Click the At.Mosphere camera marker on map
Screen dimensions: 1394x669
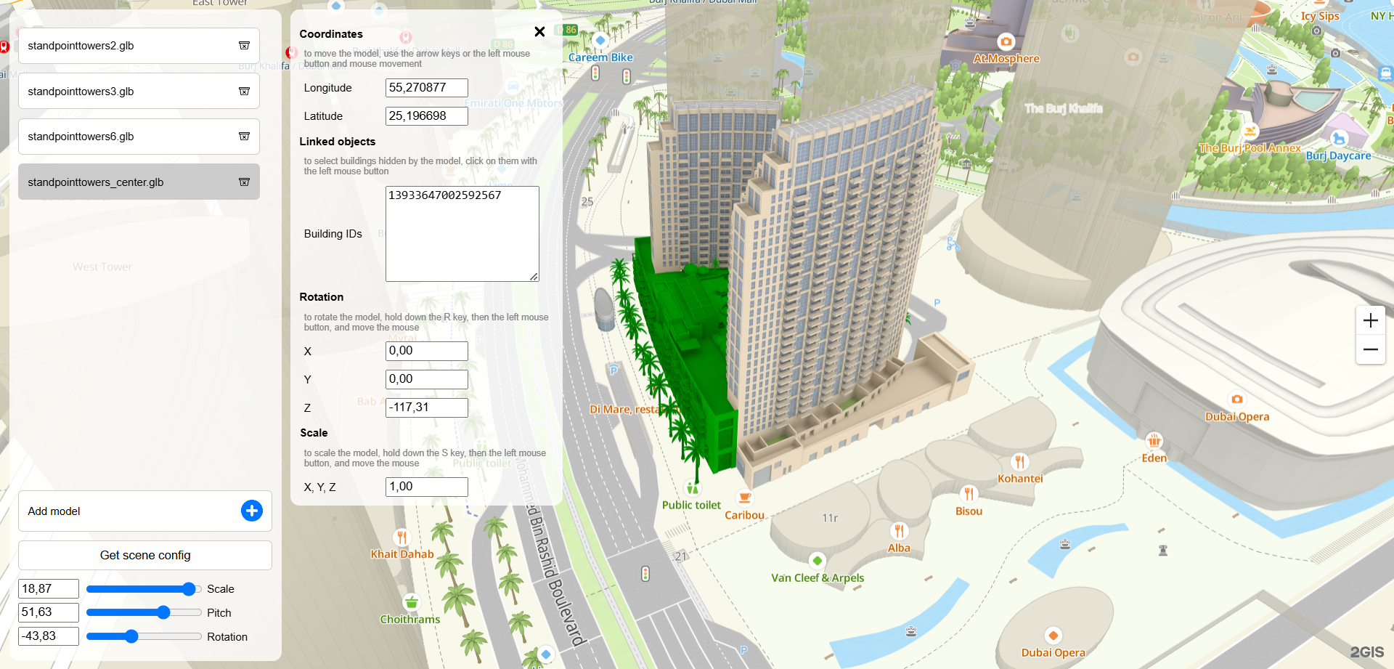click(1006, 41)
